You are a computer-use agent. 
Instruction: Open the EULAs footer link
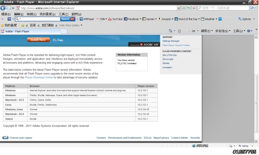[x=147, y=138]
